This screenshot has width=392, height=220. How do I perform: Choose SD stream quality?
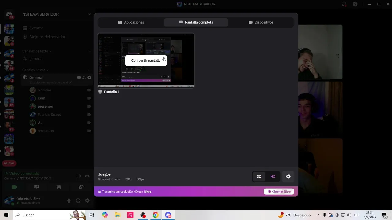(x=259, y=177)
